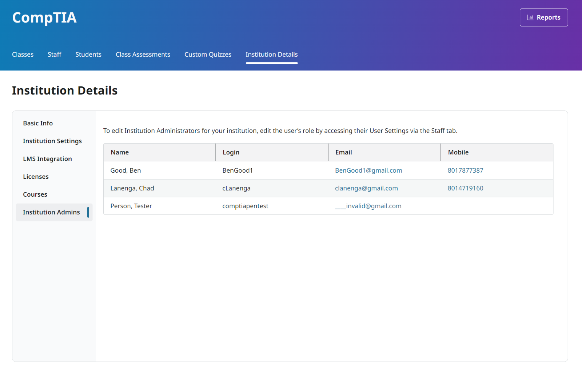Open the Students tab
The width and height of the screenshot is (582, 366).
pyautogui.click(x=88, y=55)
